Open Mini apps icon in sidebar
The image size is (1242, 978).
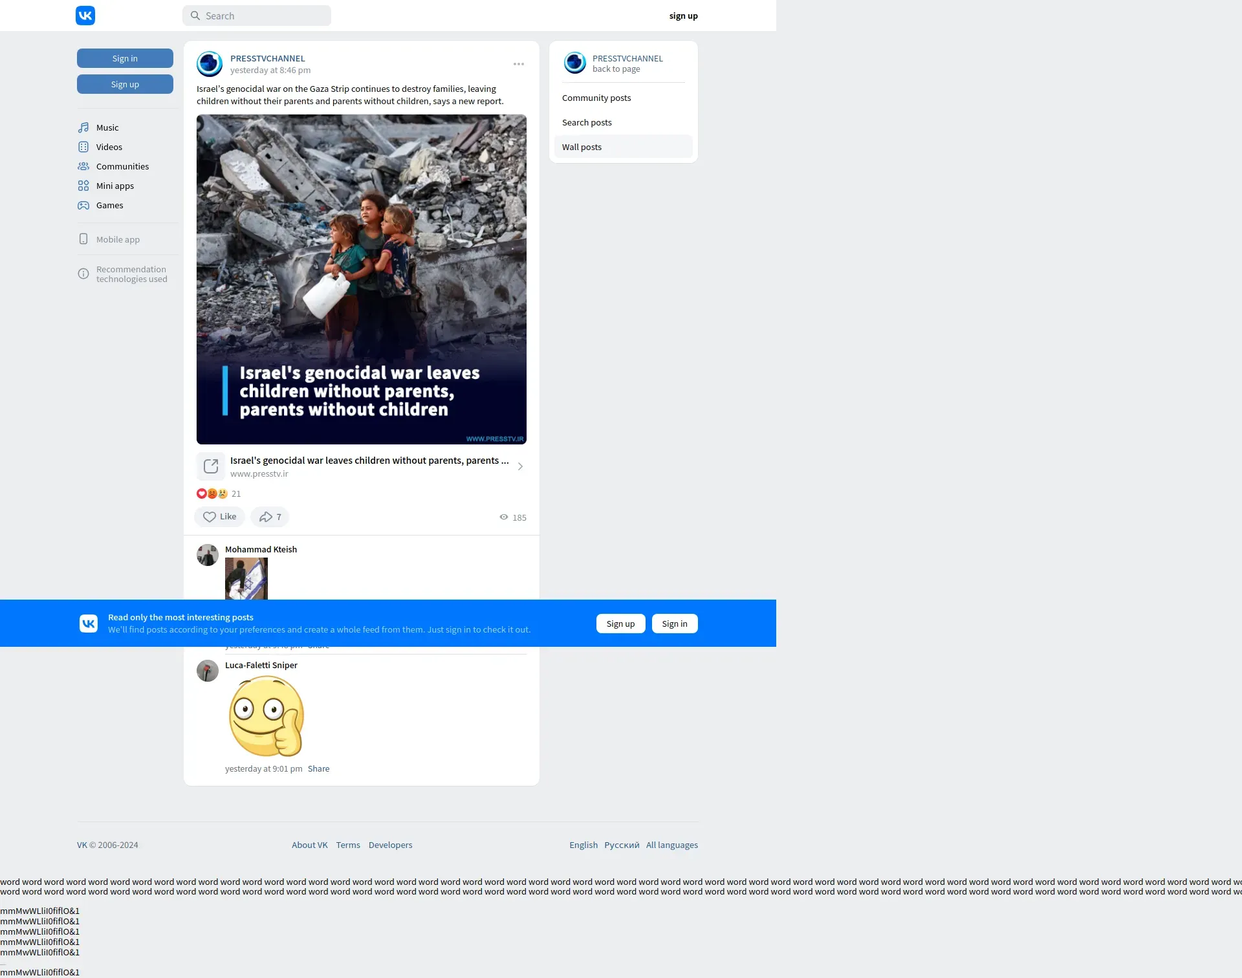click(83, 186)
